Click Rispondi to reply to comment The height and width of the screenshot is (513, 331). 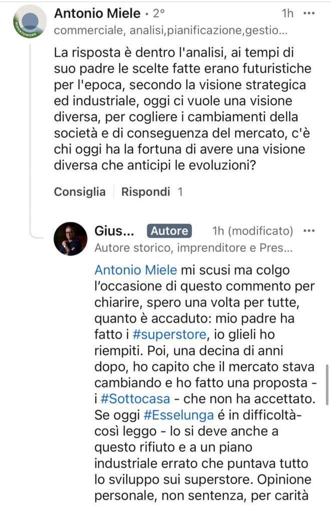(146, 191)
